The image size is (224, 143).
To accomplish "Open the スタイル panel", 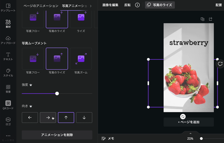I will pos(8,73).
